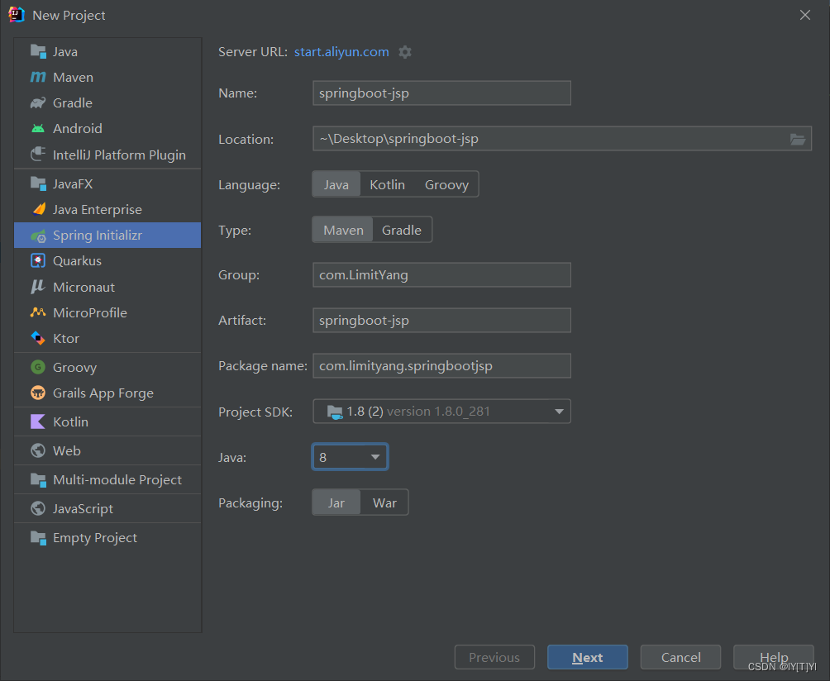Click the Gradle elephant icon
830x681 pixels.
click(x=38, y=102)
